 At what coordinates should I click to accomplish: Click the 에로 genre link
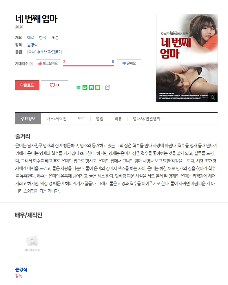click(x=30, y=37)
